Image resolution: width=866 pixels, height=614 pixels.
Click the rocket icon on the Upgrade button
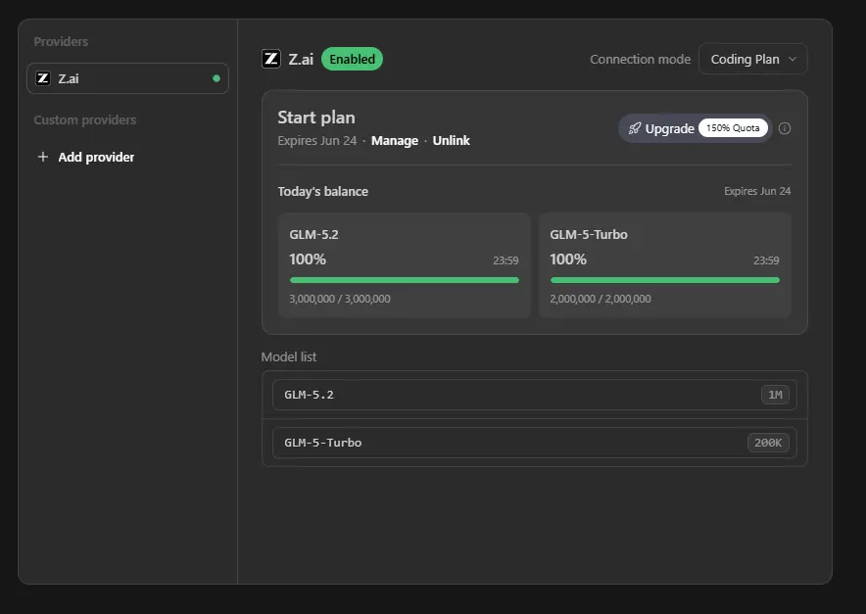coord(635,128)
